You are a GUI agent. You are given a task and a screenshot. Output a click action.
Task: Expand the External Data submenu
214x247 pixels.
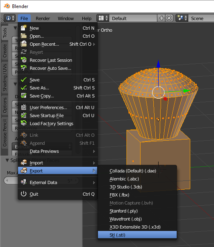[x=58, y=182]
